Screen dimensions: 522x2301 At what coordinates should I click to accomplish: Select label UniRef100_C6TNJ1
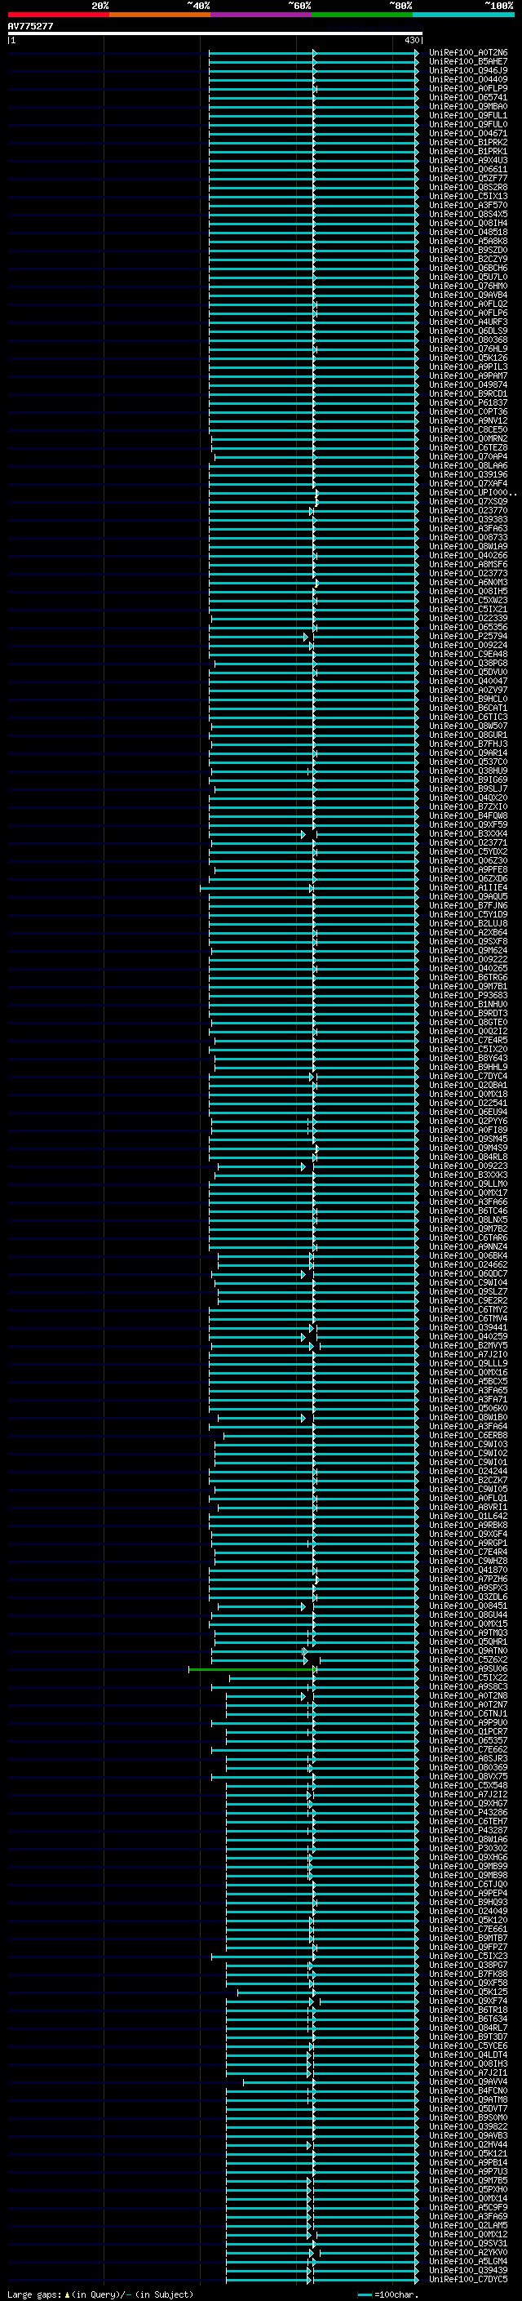tap(467, 1713)
